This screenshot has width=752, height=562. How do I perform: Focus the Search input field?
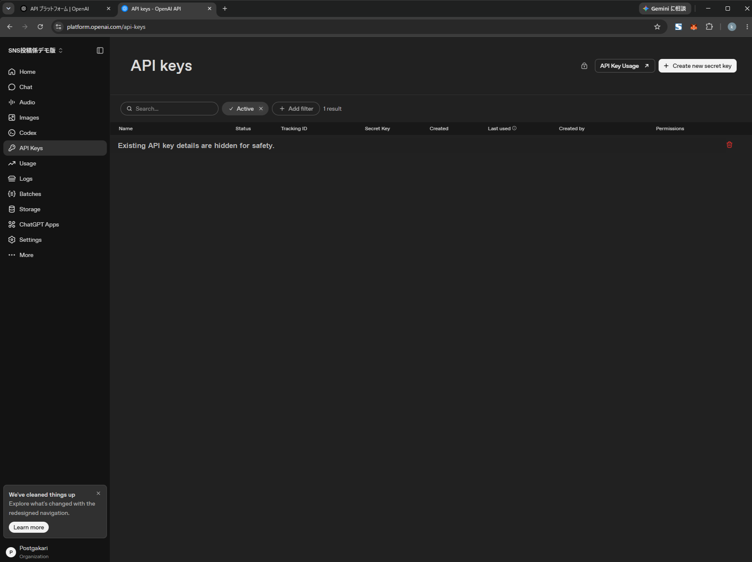coord(169,109)
